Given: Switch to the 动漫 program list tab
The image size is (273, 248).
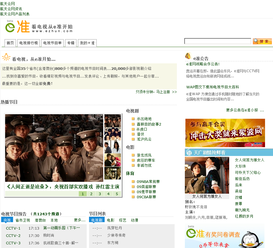Looking at the screenshot, I should pyautogui.click(x=135, y=220).
